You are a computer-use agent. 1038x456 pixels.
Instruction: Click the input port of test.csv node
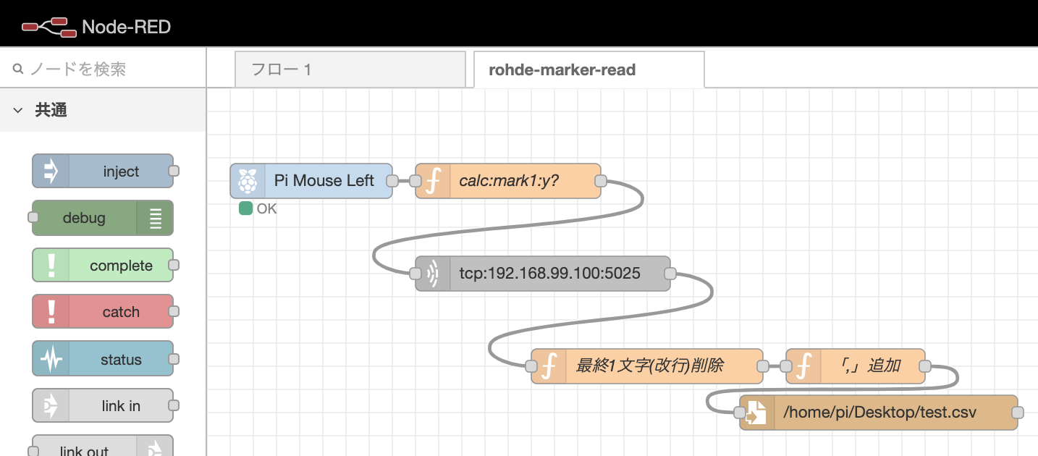coord(740,413)
